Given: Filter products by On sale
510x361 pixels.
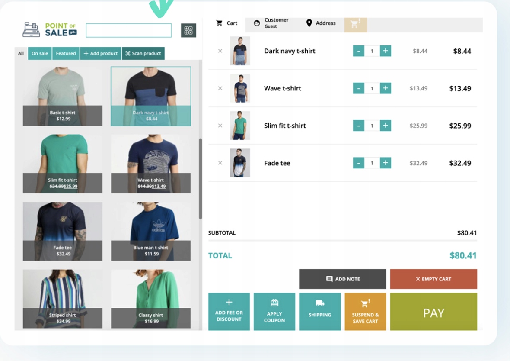Looking at the screenshot, I should [x=40, y=54].
